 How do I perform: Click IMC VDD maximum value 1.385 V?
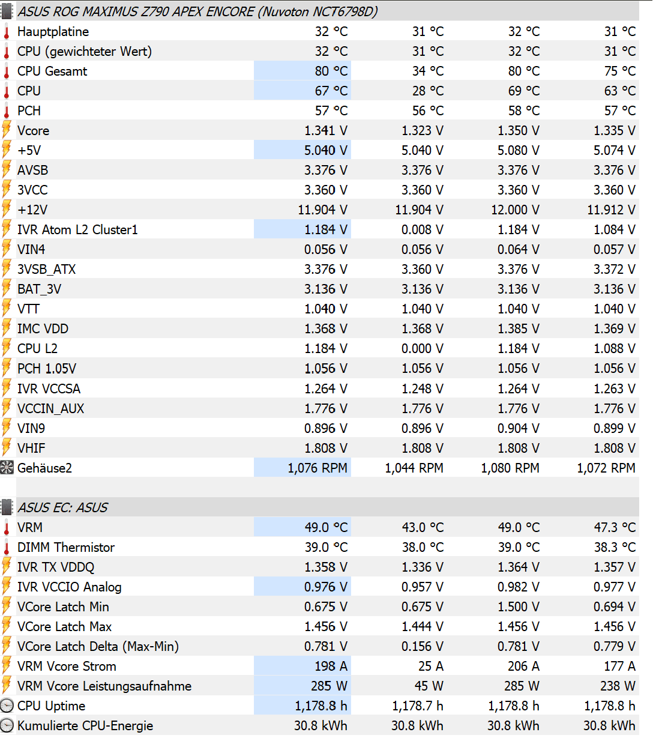pyautogui.click(x=519, y=328)
